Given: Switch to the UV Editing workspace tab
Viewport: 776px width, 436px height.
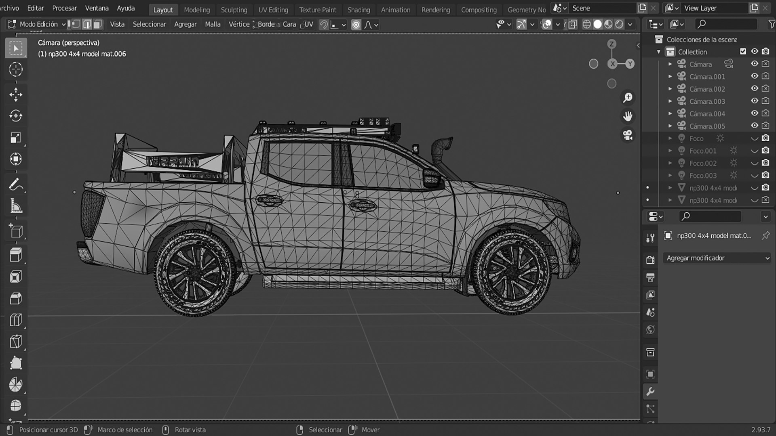Looking at the screenshot, I should tap(273, 10).
